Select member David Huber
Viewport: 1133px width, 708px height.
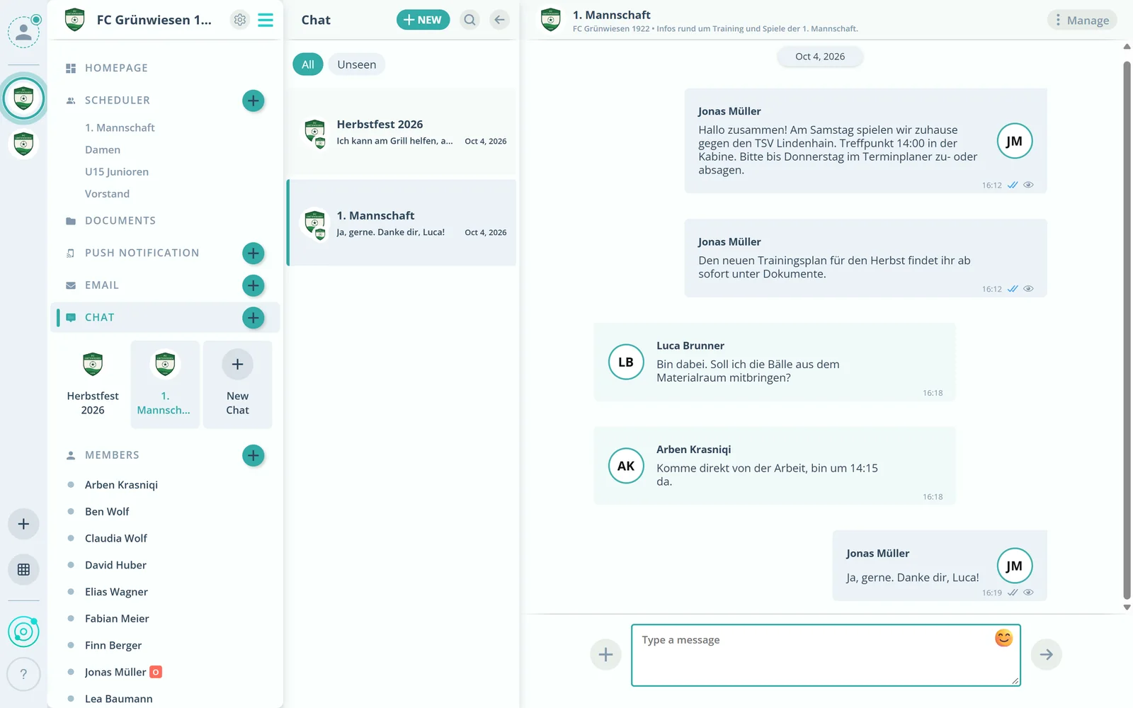pos(115,565)
